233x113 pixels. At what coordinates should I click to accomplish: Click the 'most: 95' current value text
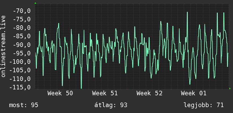tap(24, 105)
